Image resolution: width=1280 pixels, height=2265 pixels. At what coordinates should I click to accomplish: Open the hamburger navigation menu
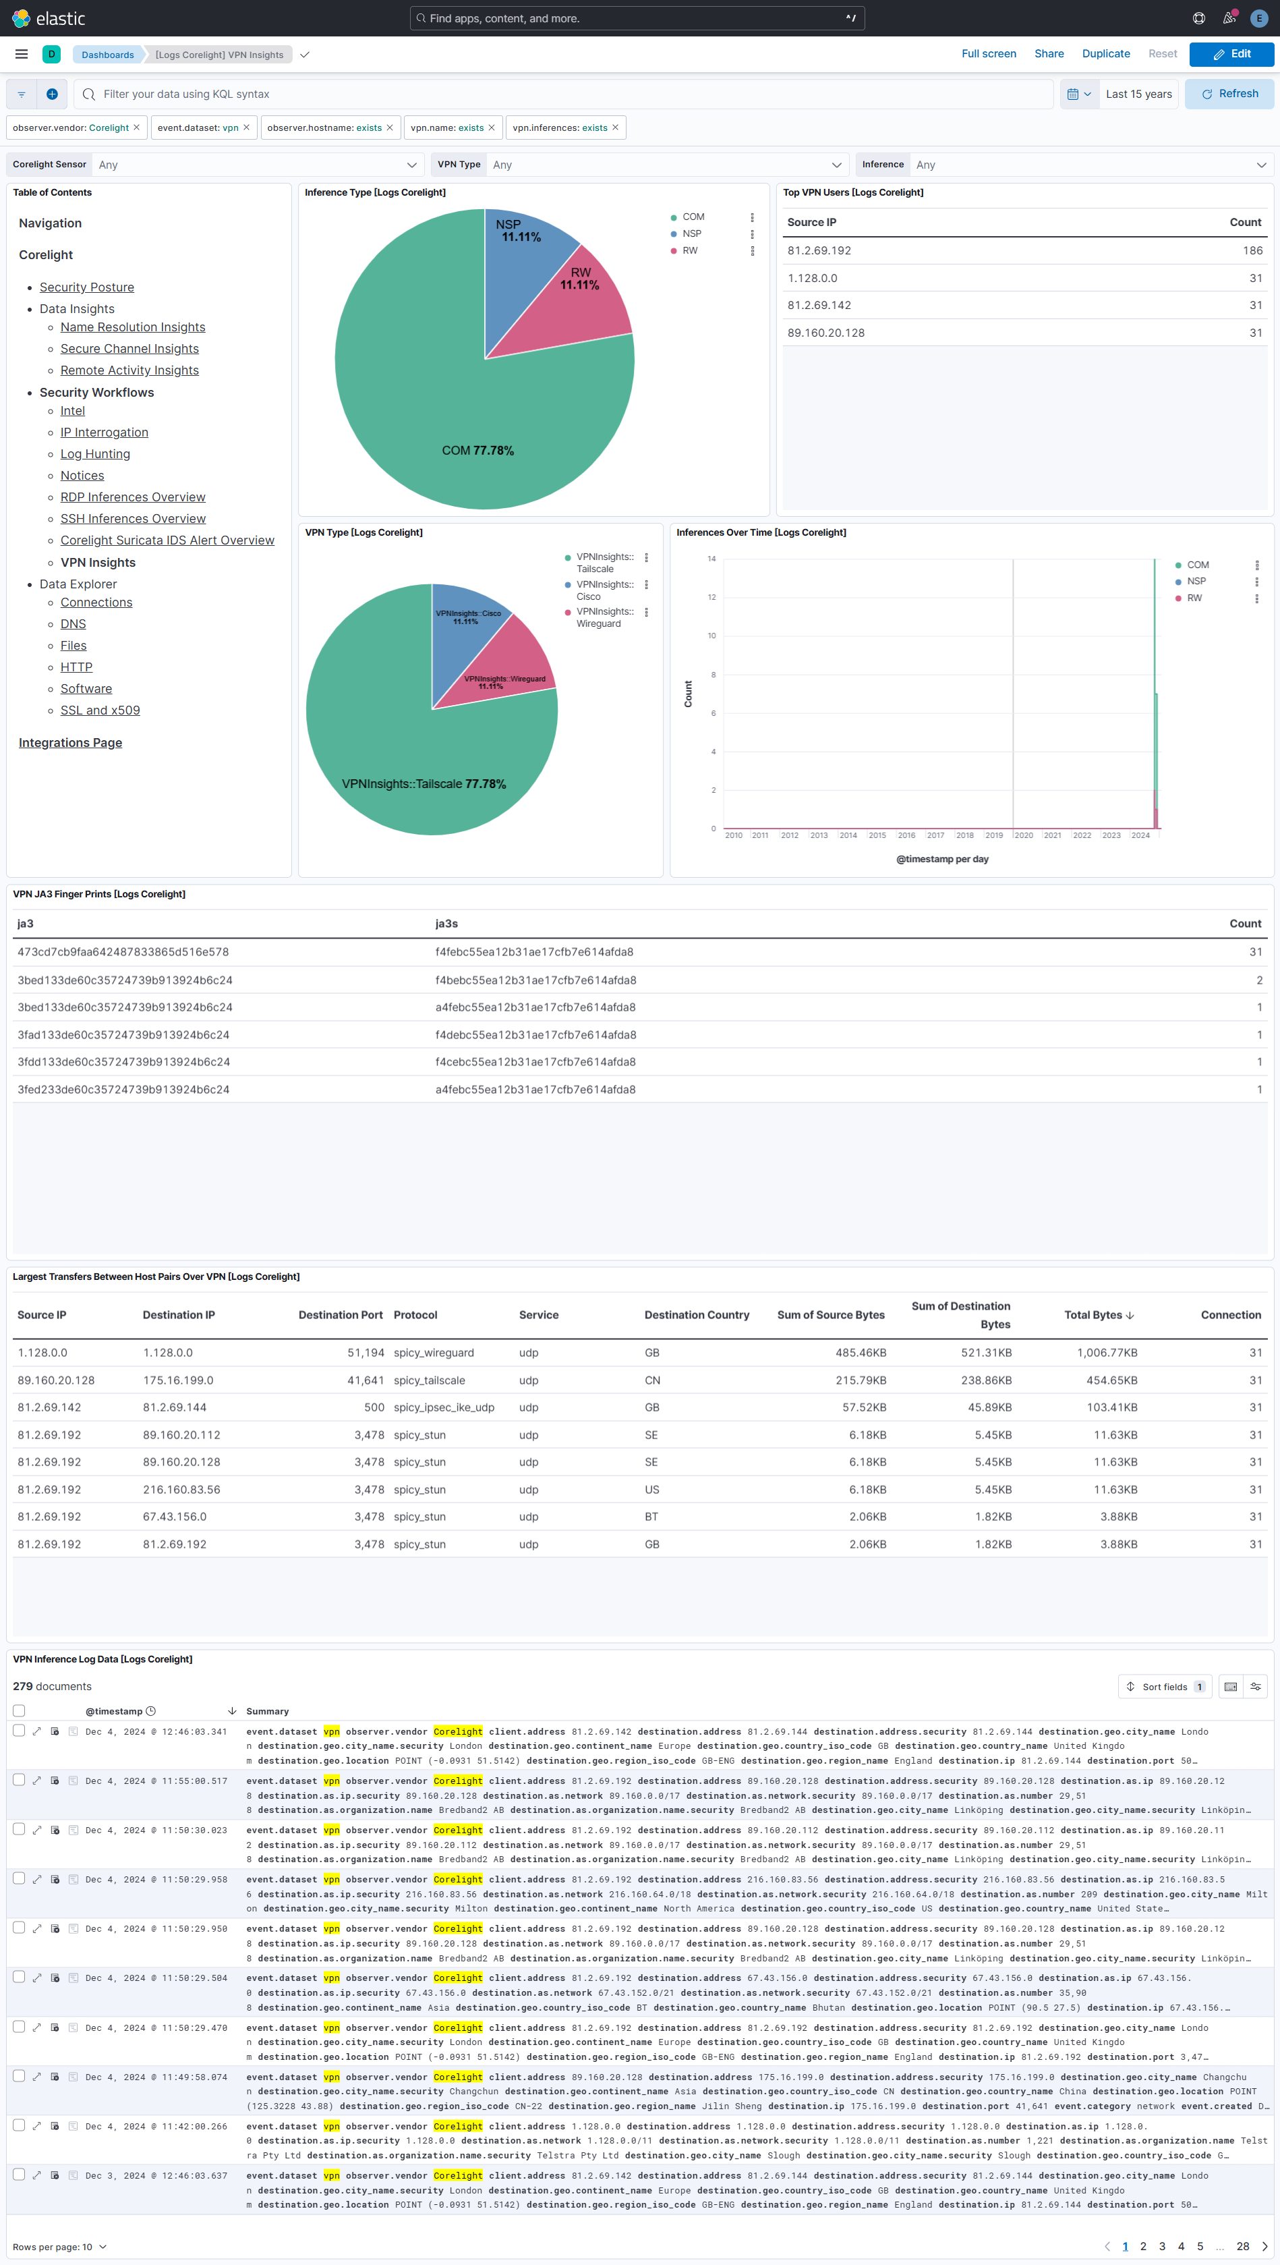click(x=21, y=53)
